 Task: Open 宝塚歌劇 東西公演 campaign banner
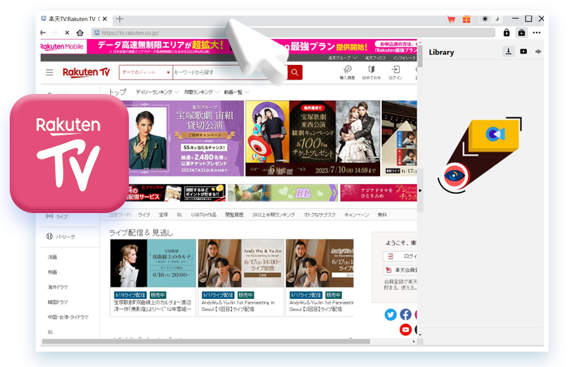(x=313, y=139)
